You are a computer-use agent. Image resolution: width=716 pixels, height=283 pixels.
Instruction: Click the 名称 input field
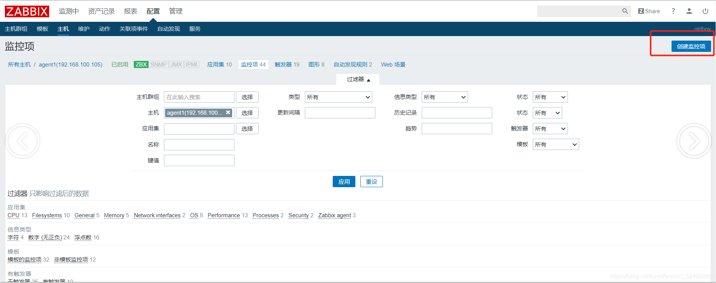(x=199, y=145)
